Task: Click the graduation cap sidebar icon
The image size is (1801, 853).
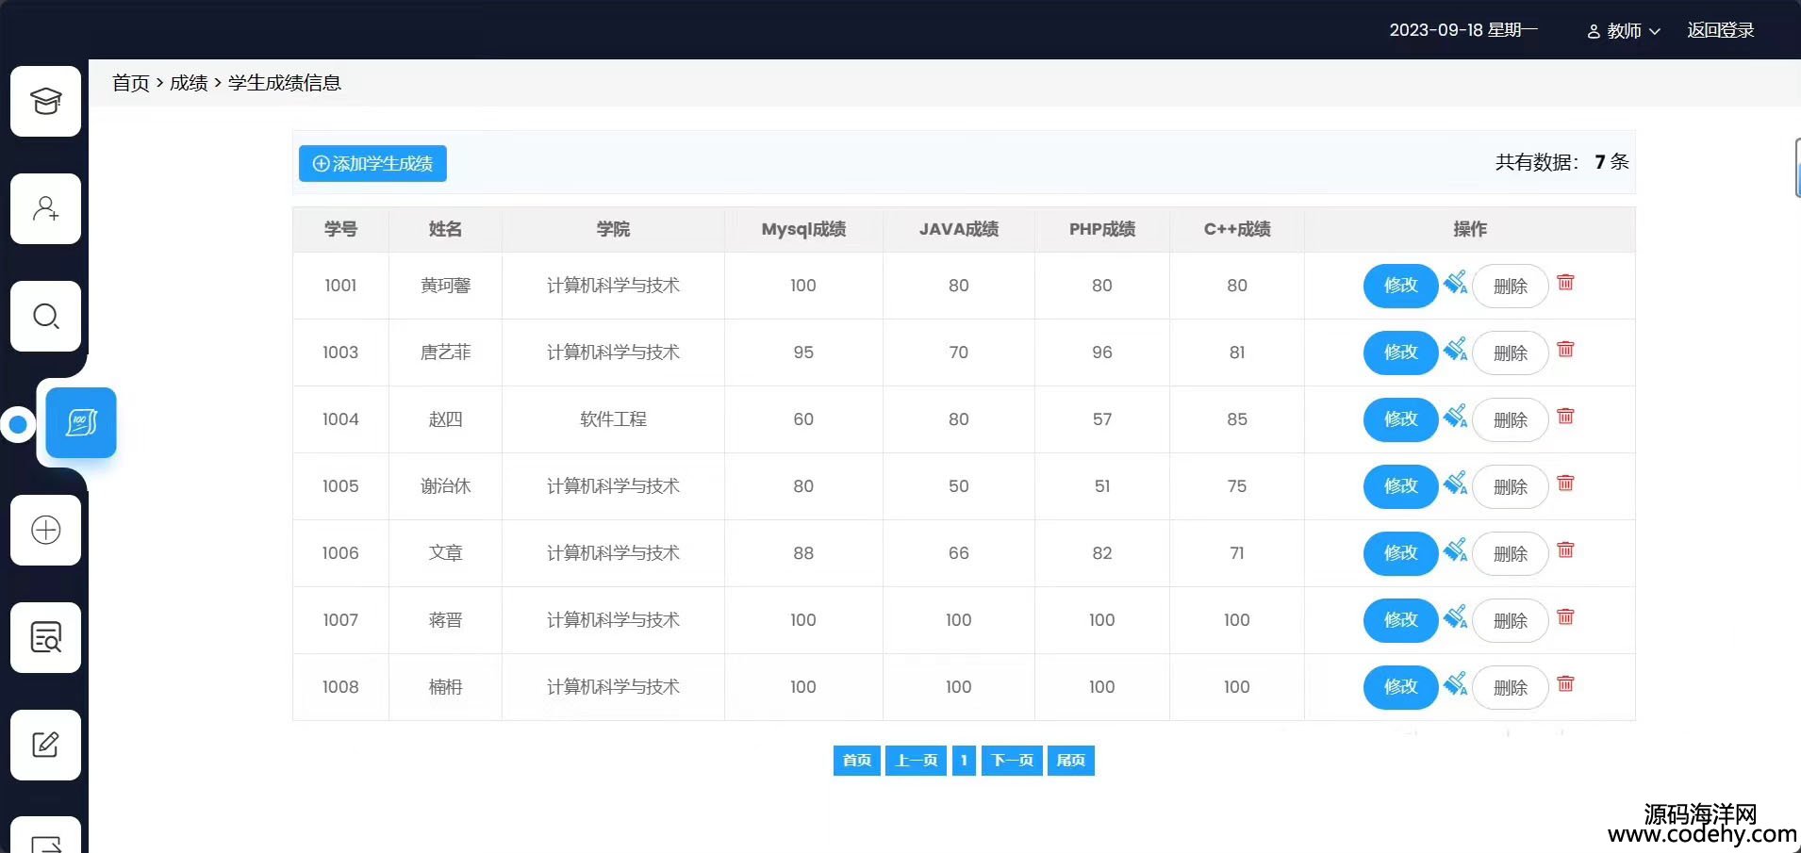Action: pyautogui.click(x=45, y=101)
